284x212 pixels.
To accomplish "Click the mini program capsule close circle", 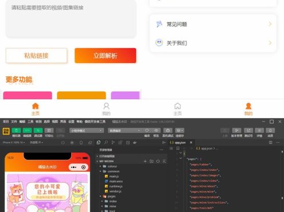I will click(84, 167).
